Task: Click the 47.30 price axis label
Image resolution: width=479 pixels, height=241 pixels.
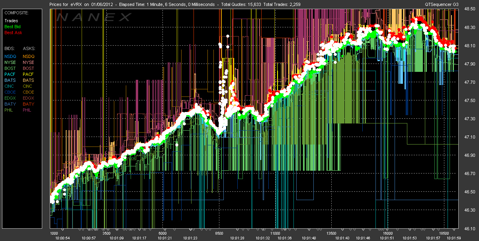Action: (x=470, y=119)
